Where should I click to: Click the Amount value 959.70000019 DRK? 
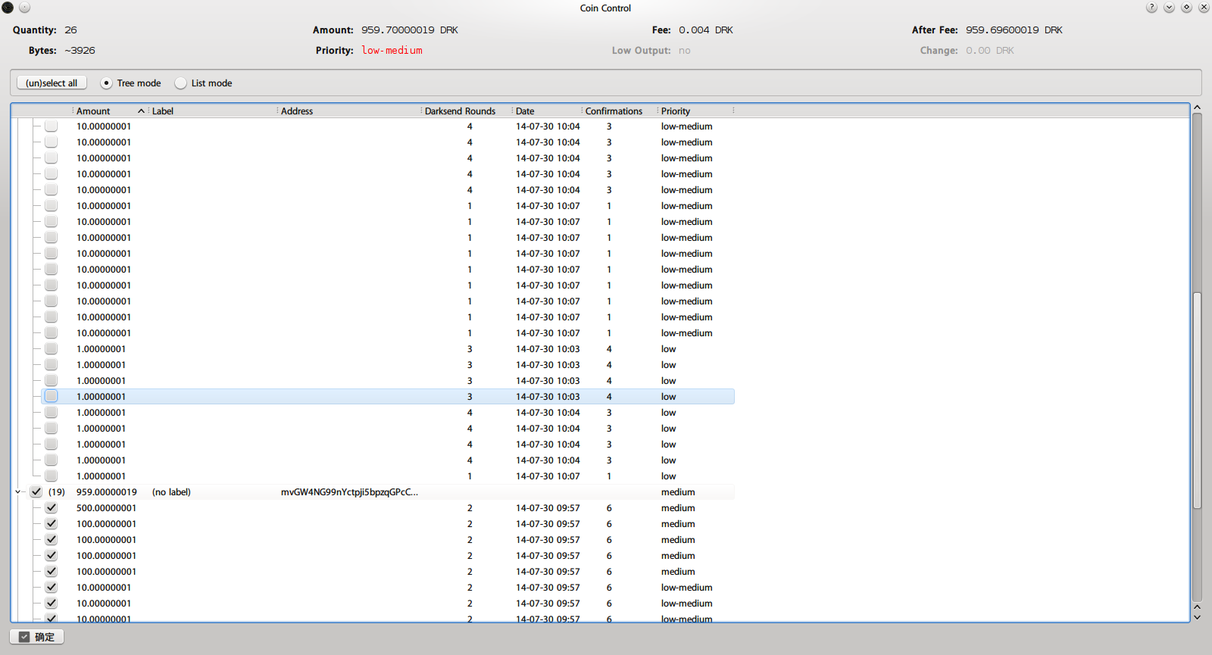(x=409, y=30)
